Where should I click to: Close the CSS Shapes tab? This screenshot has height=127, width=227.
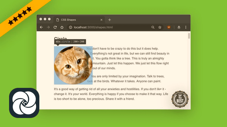click(101, 20)
